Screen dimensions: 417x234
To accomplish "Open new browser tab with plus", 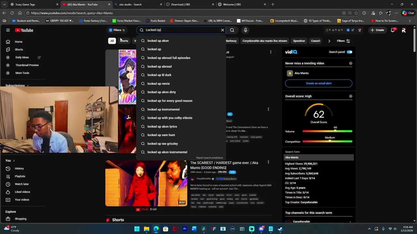I will point(273,5).
